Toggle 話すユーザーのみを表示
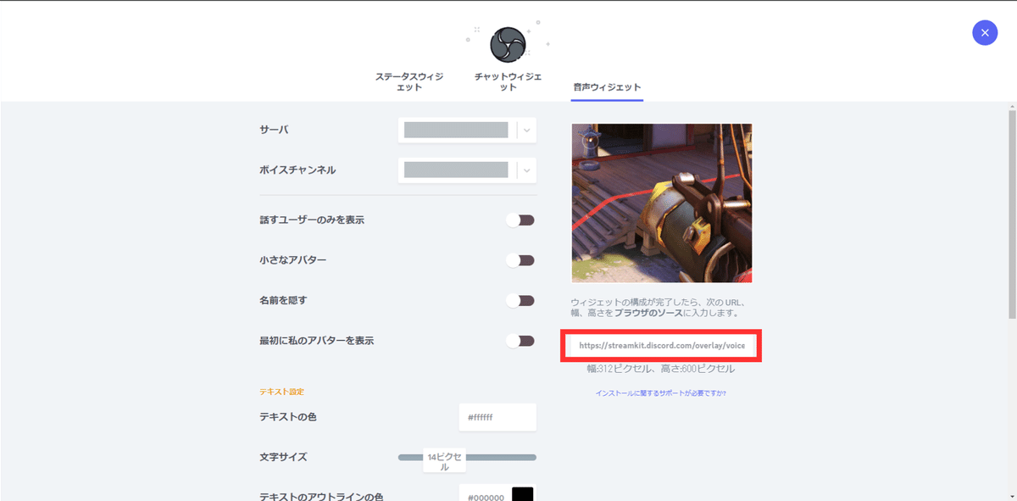The width and height of the screenshot is (1017, 501). 520,220
